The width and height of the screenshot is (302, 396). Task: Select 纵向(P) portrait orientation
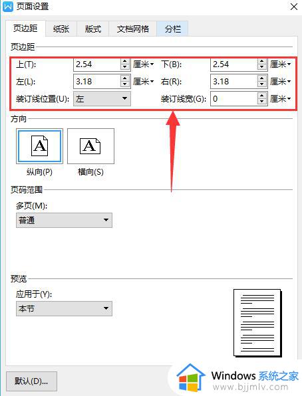tap(39, 146)
